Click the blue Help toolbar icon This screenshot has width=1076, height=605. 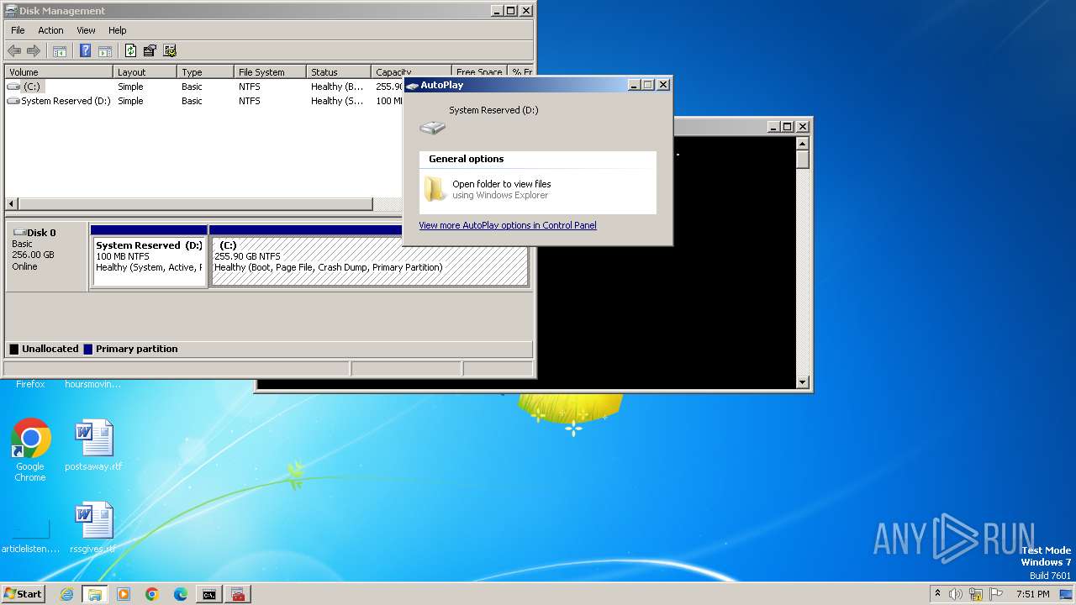[x=85, y=50]
